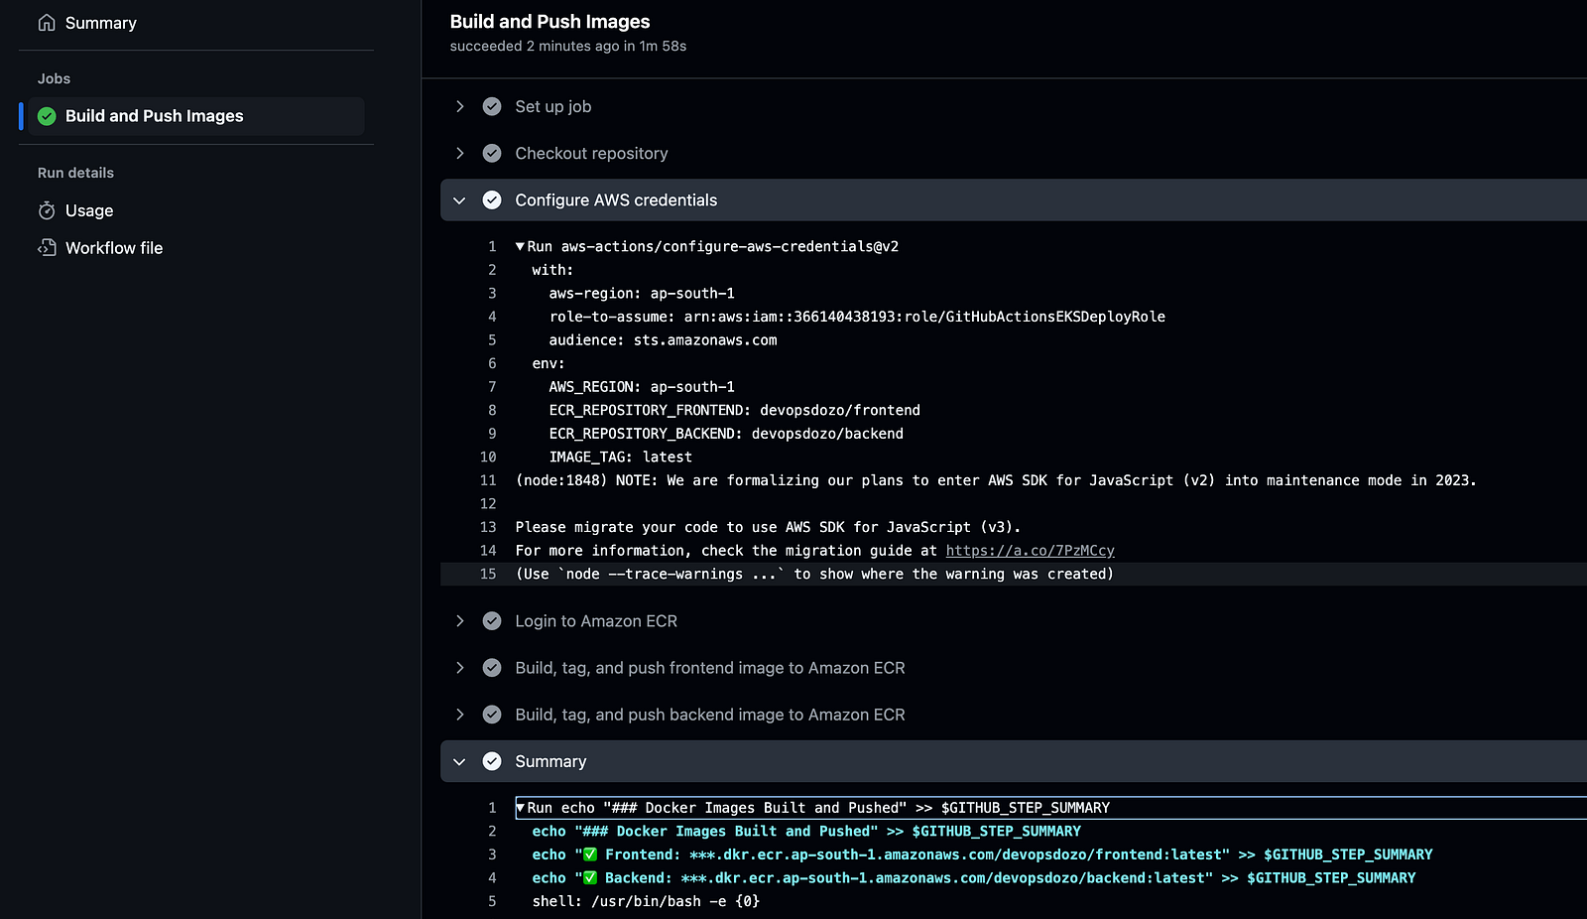Click the home icon beside Summary
Image resolution: width=1587 pixels, height=919 pixels.
(47, 23)
